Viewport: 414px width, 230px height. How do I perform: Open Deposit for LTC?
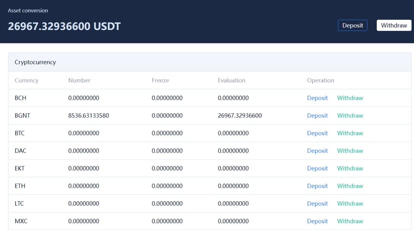click(x=317, y=203)
